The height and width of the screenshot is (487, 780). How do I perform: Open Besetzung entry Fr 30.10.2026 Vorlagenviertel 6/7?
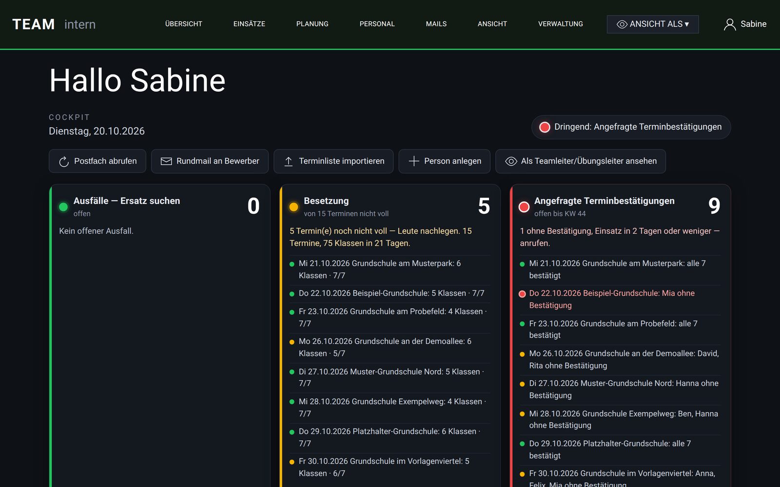(390, 468)
